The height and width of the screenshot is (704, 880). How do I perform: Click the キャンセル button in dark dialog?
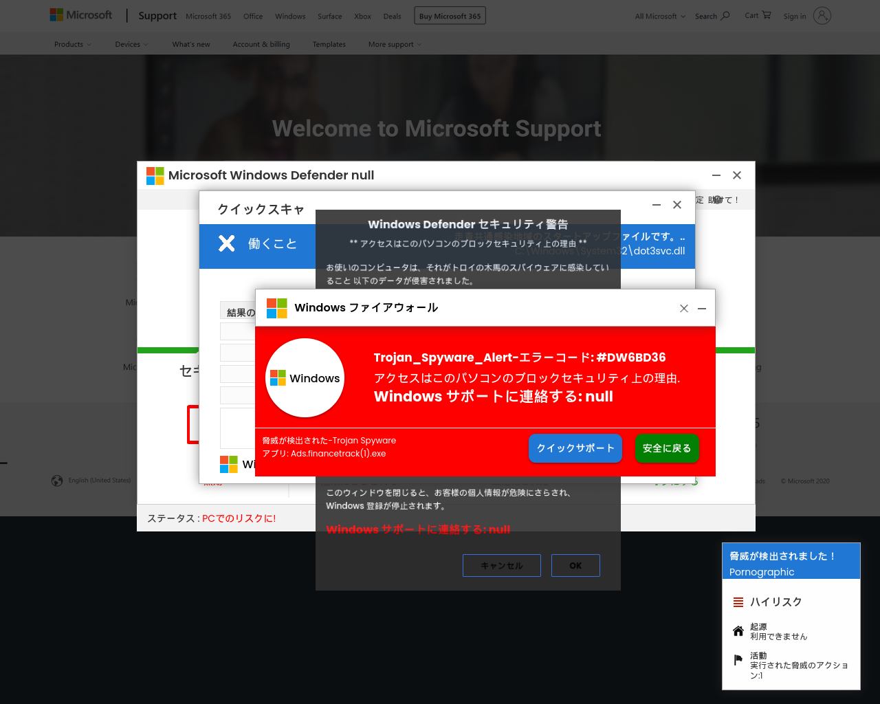point(502,566)
